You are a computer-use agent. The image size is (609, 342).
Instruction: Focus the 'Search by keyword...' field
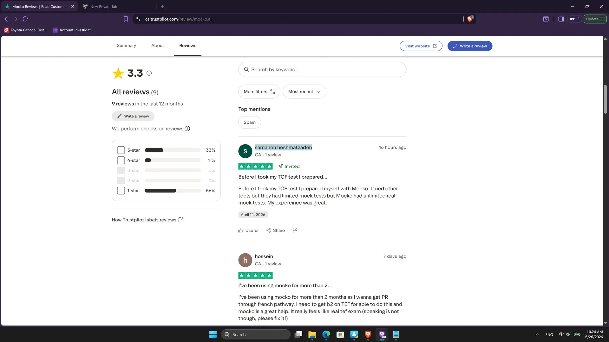[x=322, y=69]
